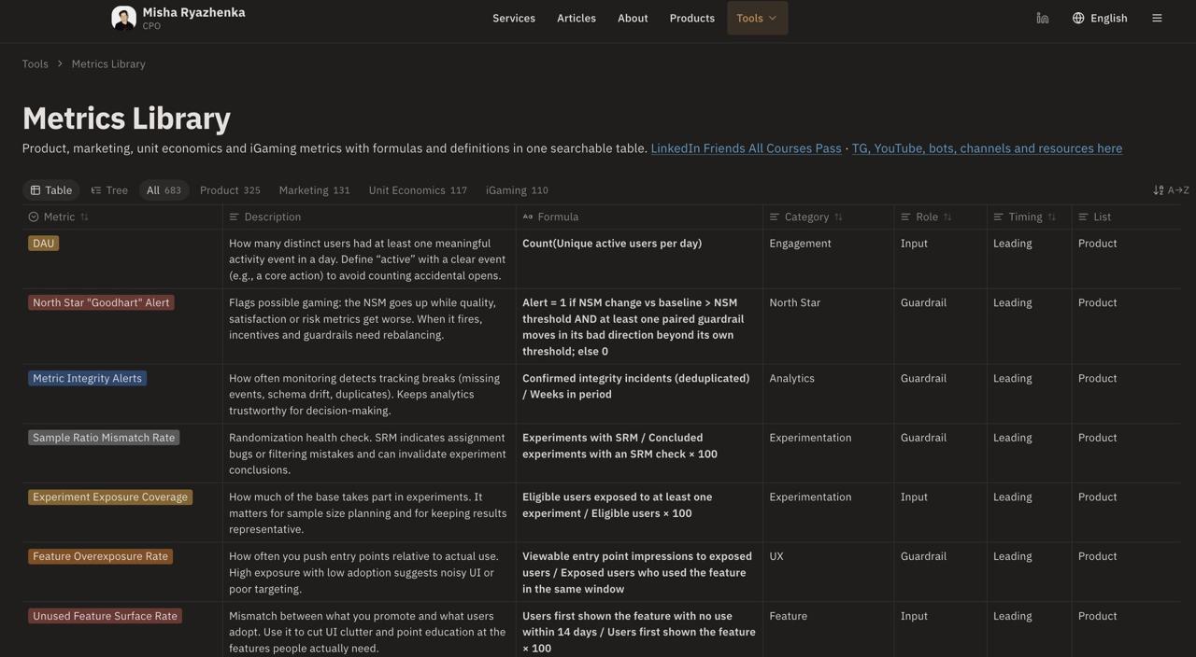
Task: Open the About navigation item
Action: coord(633,18)
